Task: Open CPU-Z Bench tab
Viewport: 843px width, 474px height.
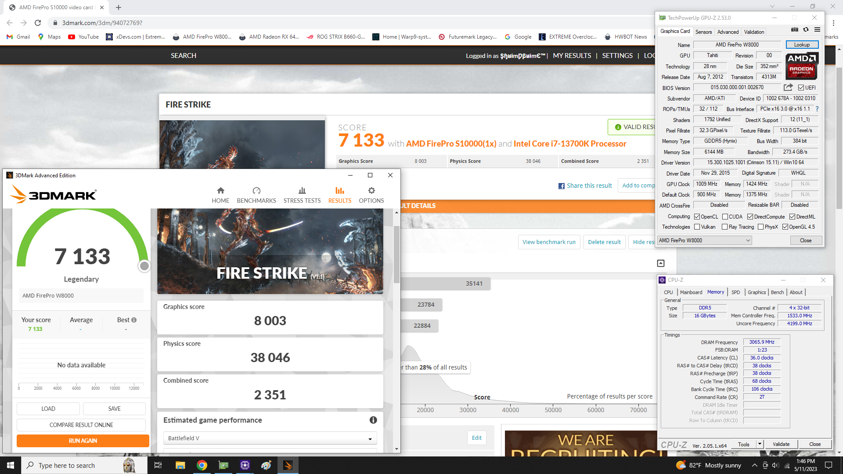Action: 777,292
